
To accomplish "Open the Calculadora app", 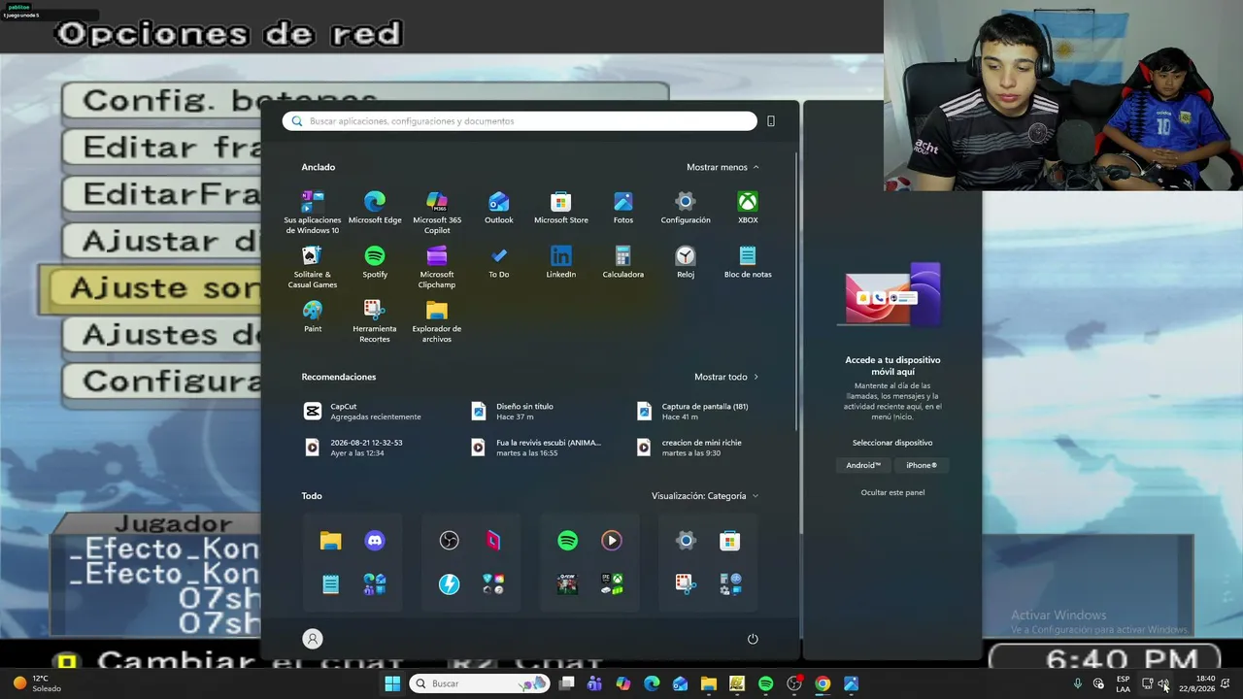I will coord(623,262).
